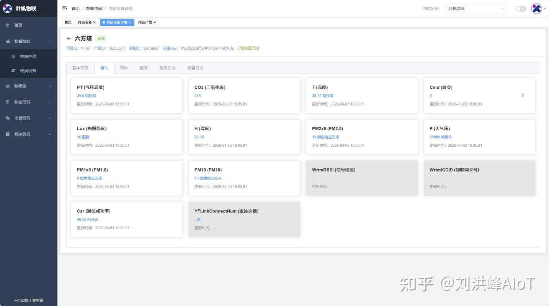Select the 属性 tab
Screen dimensions: 549x306
(x=104, y=68)
